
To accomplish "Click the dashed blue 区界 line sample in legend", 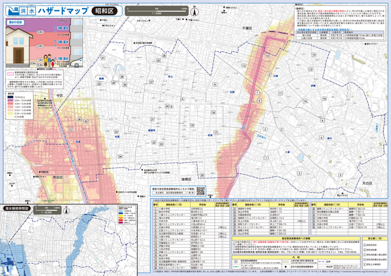I will pos(321,262).
